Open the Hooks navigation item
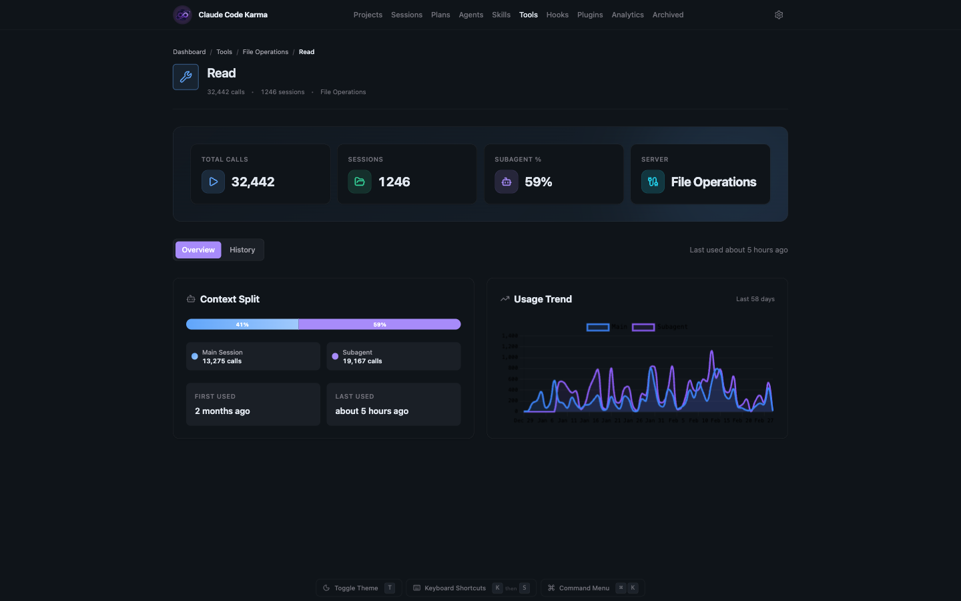The image size is (961, 601). (557, 15)
